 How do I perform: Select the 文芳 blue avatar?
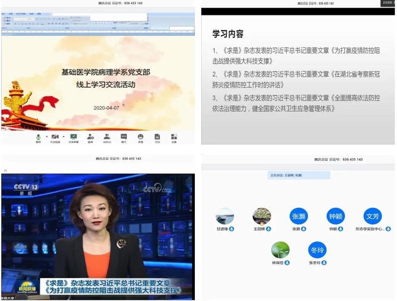373,216
